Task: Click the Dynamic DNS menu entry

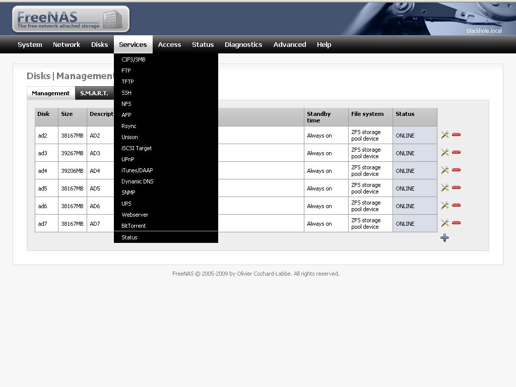Action: [x=138, y=181]
